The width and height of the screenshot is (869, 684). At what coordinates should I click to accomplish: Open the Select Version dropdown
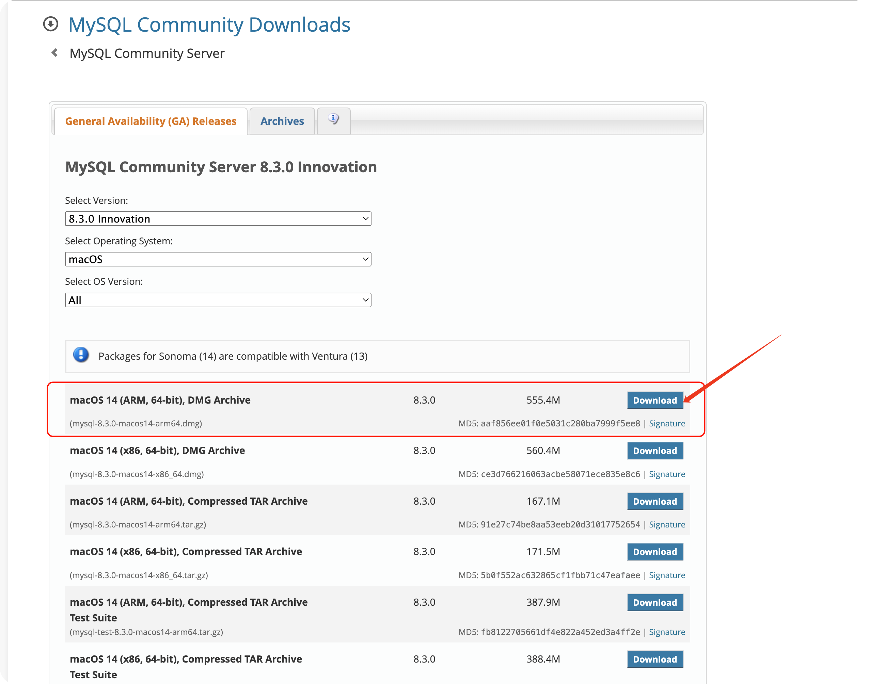218,219
